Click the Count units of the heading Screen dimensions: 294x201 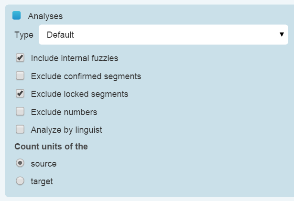tap(51, 147)
